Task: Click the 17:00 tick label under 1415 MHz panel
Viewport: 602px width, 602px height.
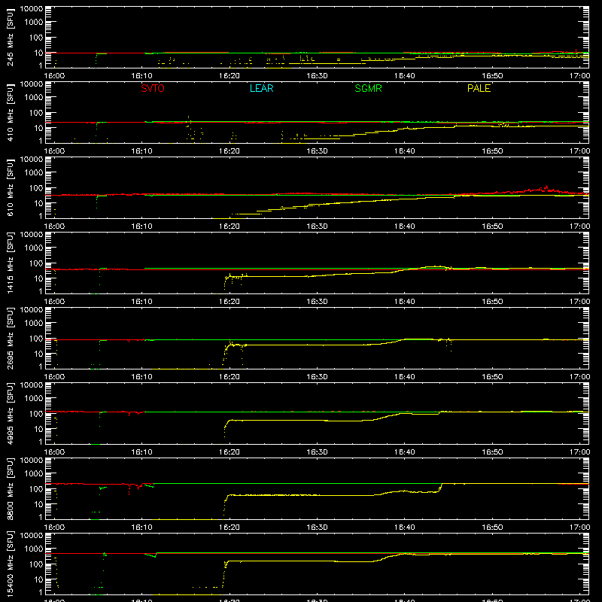Action: (579, 302)
